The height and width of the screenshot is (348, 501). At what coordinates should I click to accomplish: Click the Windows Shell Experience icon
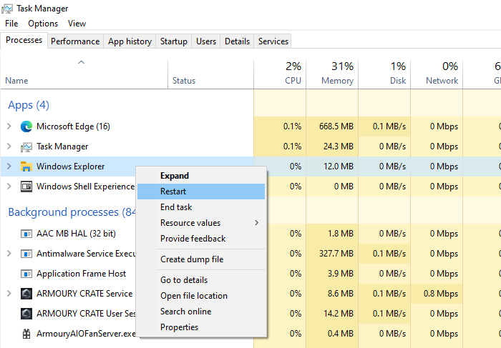(26, 187)
